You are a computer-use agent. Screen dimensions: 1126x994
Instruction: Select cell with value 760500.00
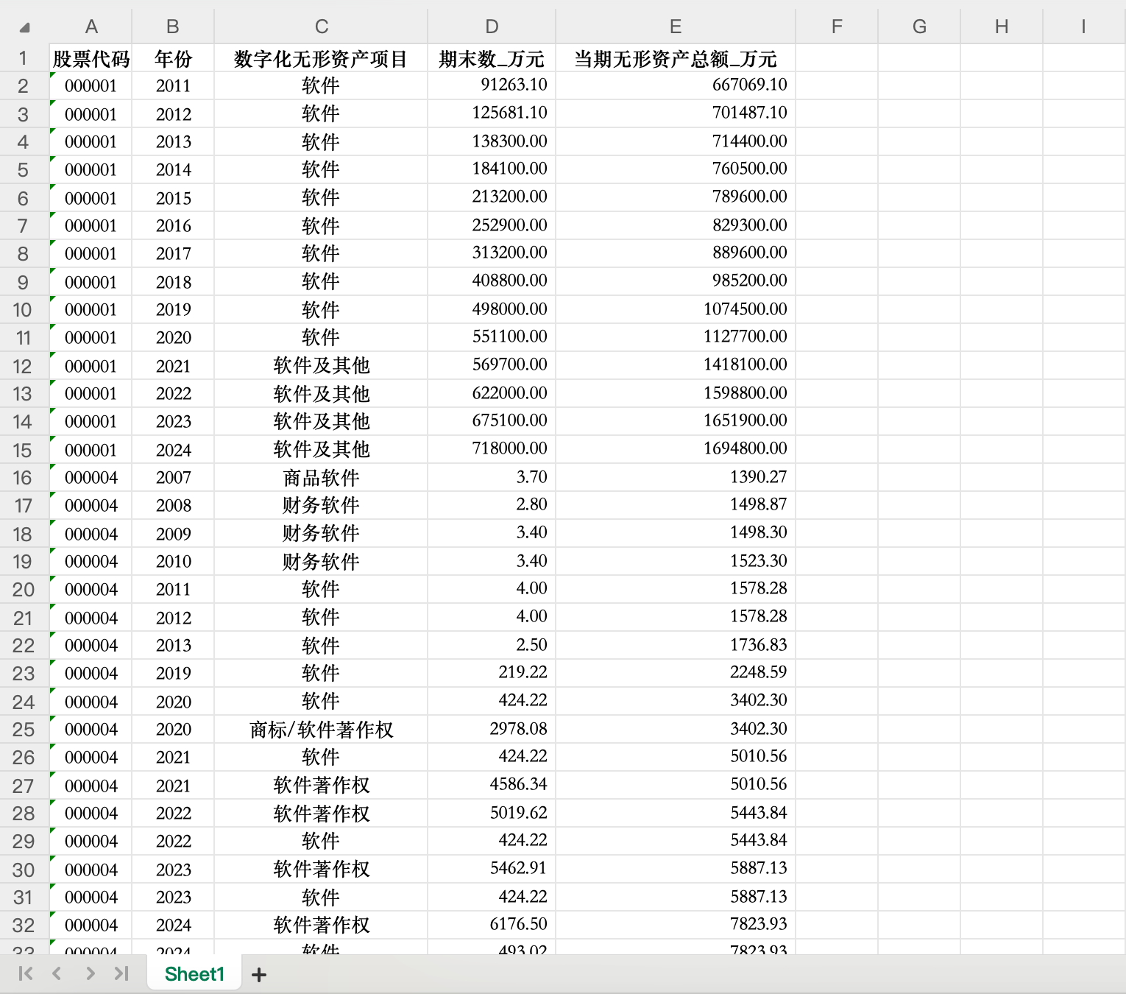676,169
